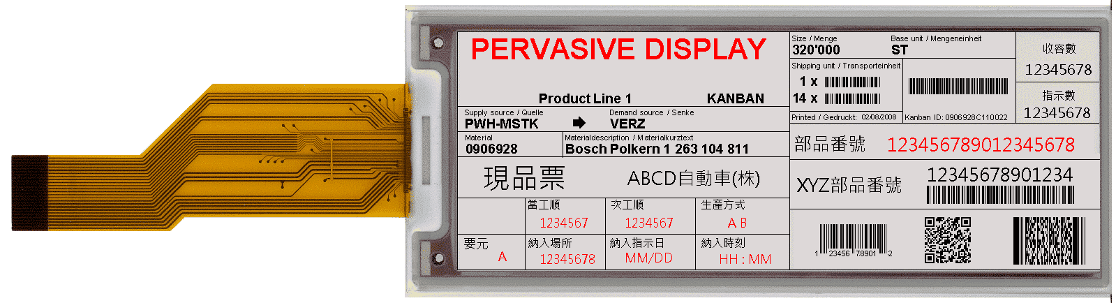Click the 'Size / Menge' caption
Viewport: 1116px width, 303px height.
pyautogui.click(x=814, y=38)
